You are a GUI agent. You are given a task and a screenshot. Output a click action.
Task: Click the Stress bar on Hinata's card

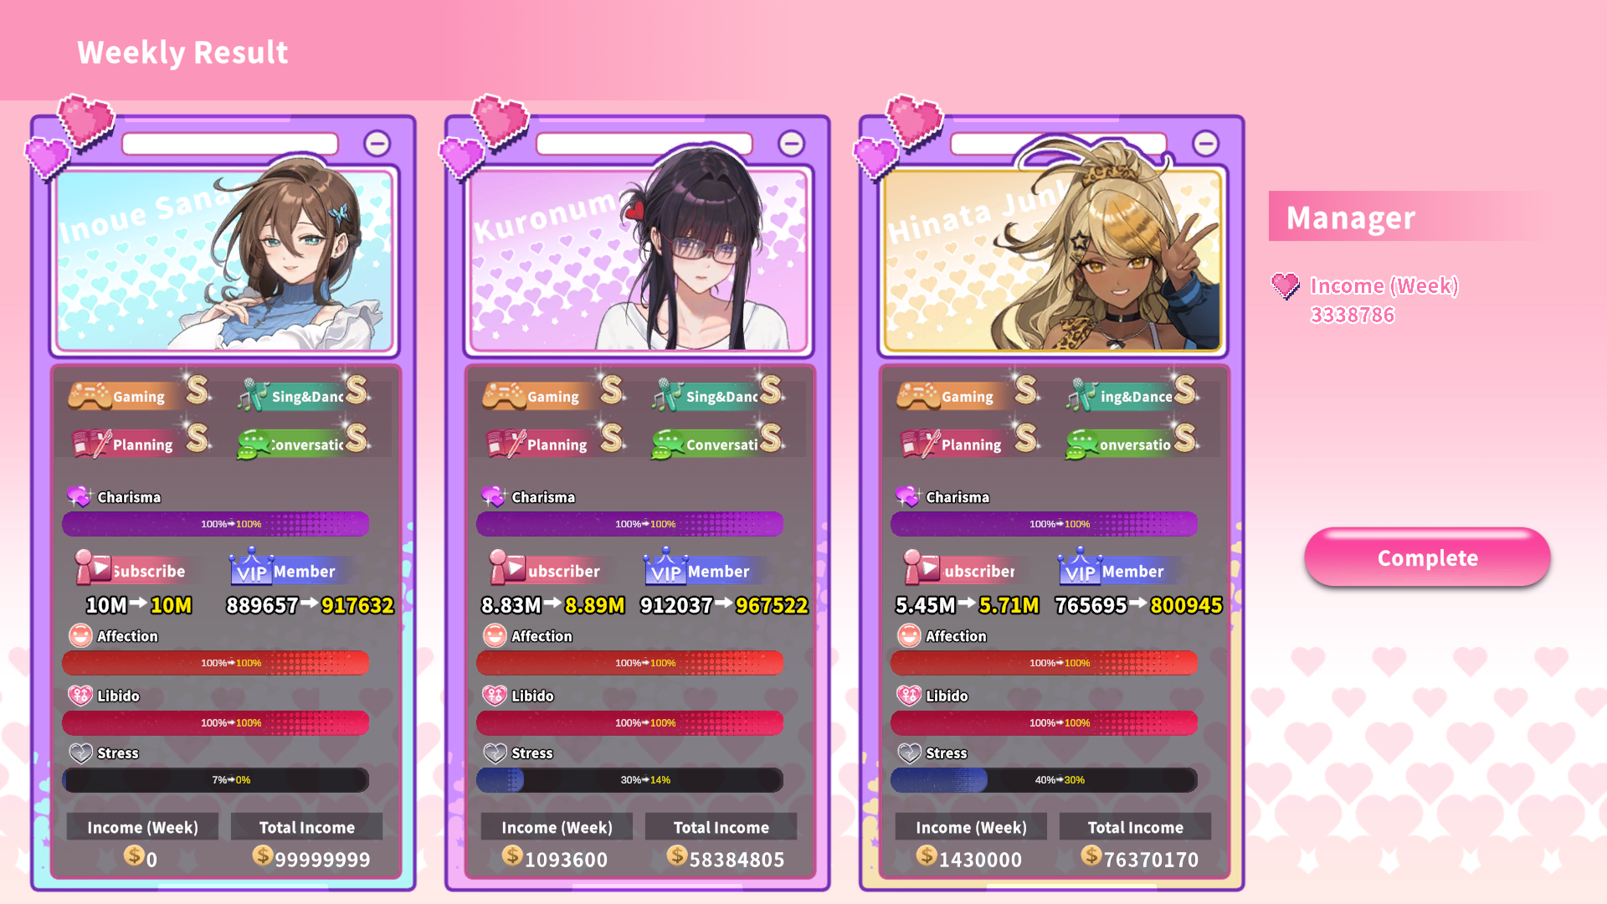(1044, 780)
